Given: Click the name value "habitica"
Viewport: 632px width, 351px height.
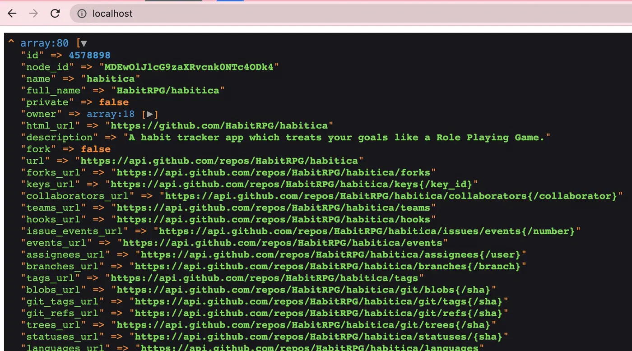Looking at the screenshot, I should [111, 79].
